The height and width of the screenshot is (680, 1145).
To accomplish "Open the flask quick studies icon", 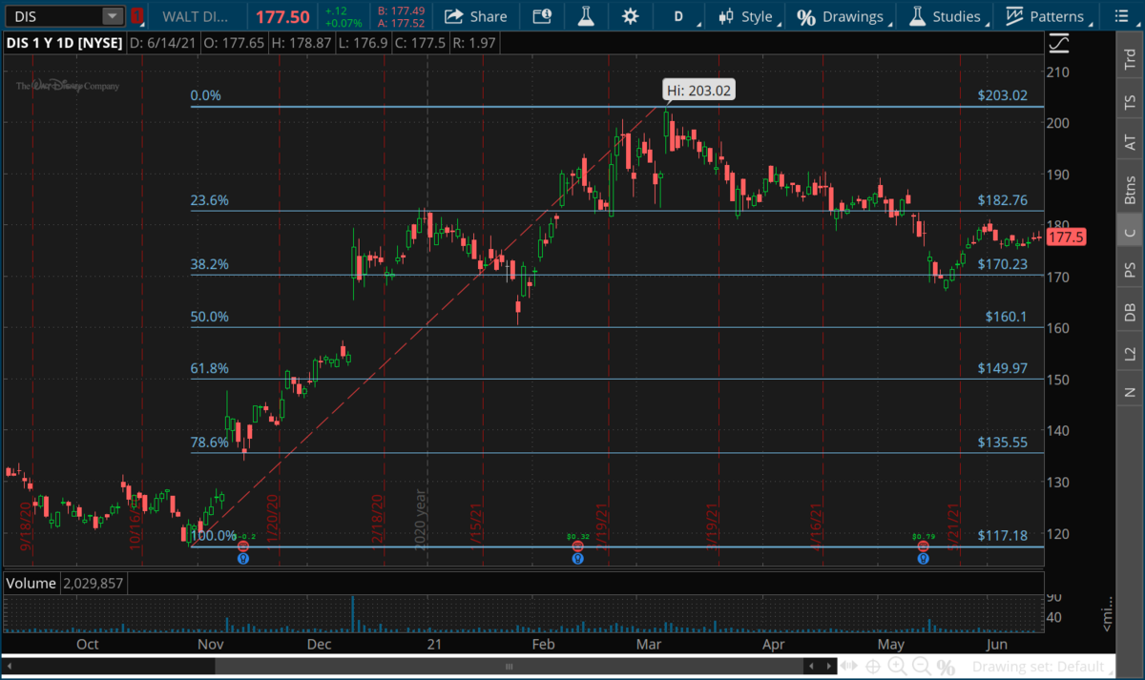I will pyautogui.click(x=585, y=16).
